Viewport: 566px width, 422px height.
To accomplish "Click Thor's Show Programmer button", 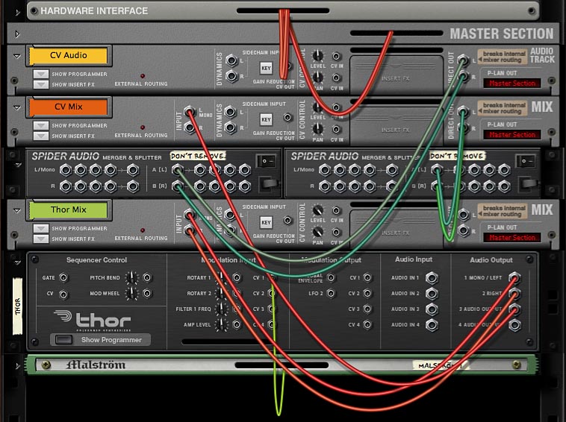I will 63,339.
